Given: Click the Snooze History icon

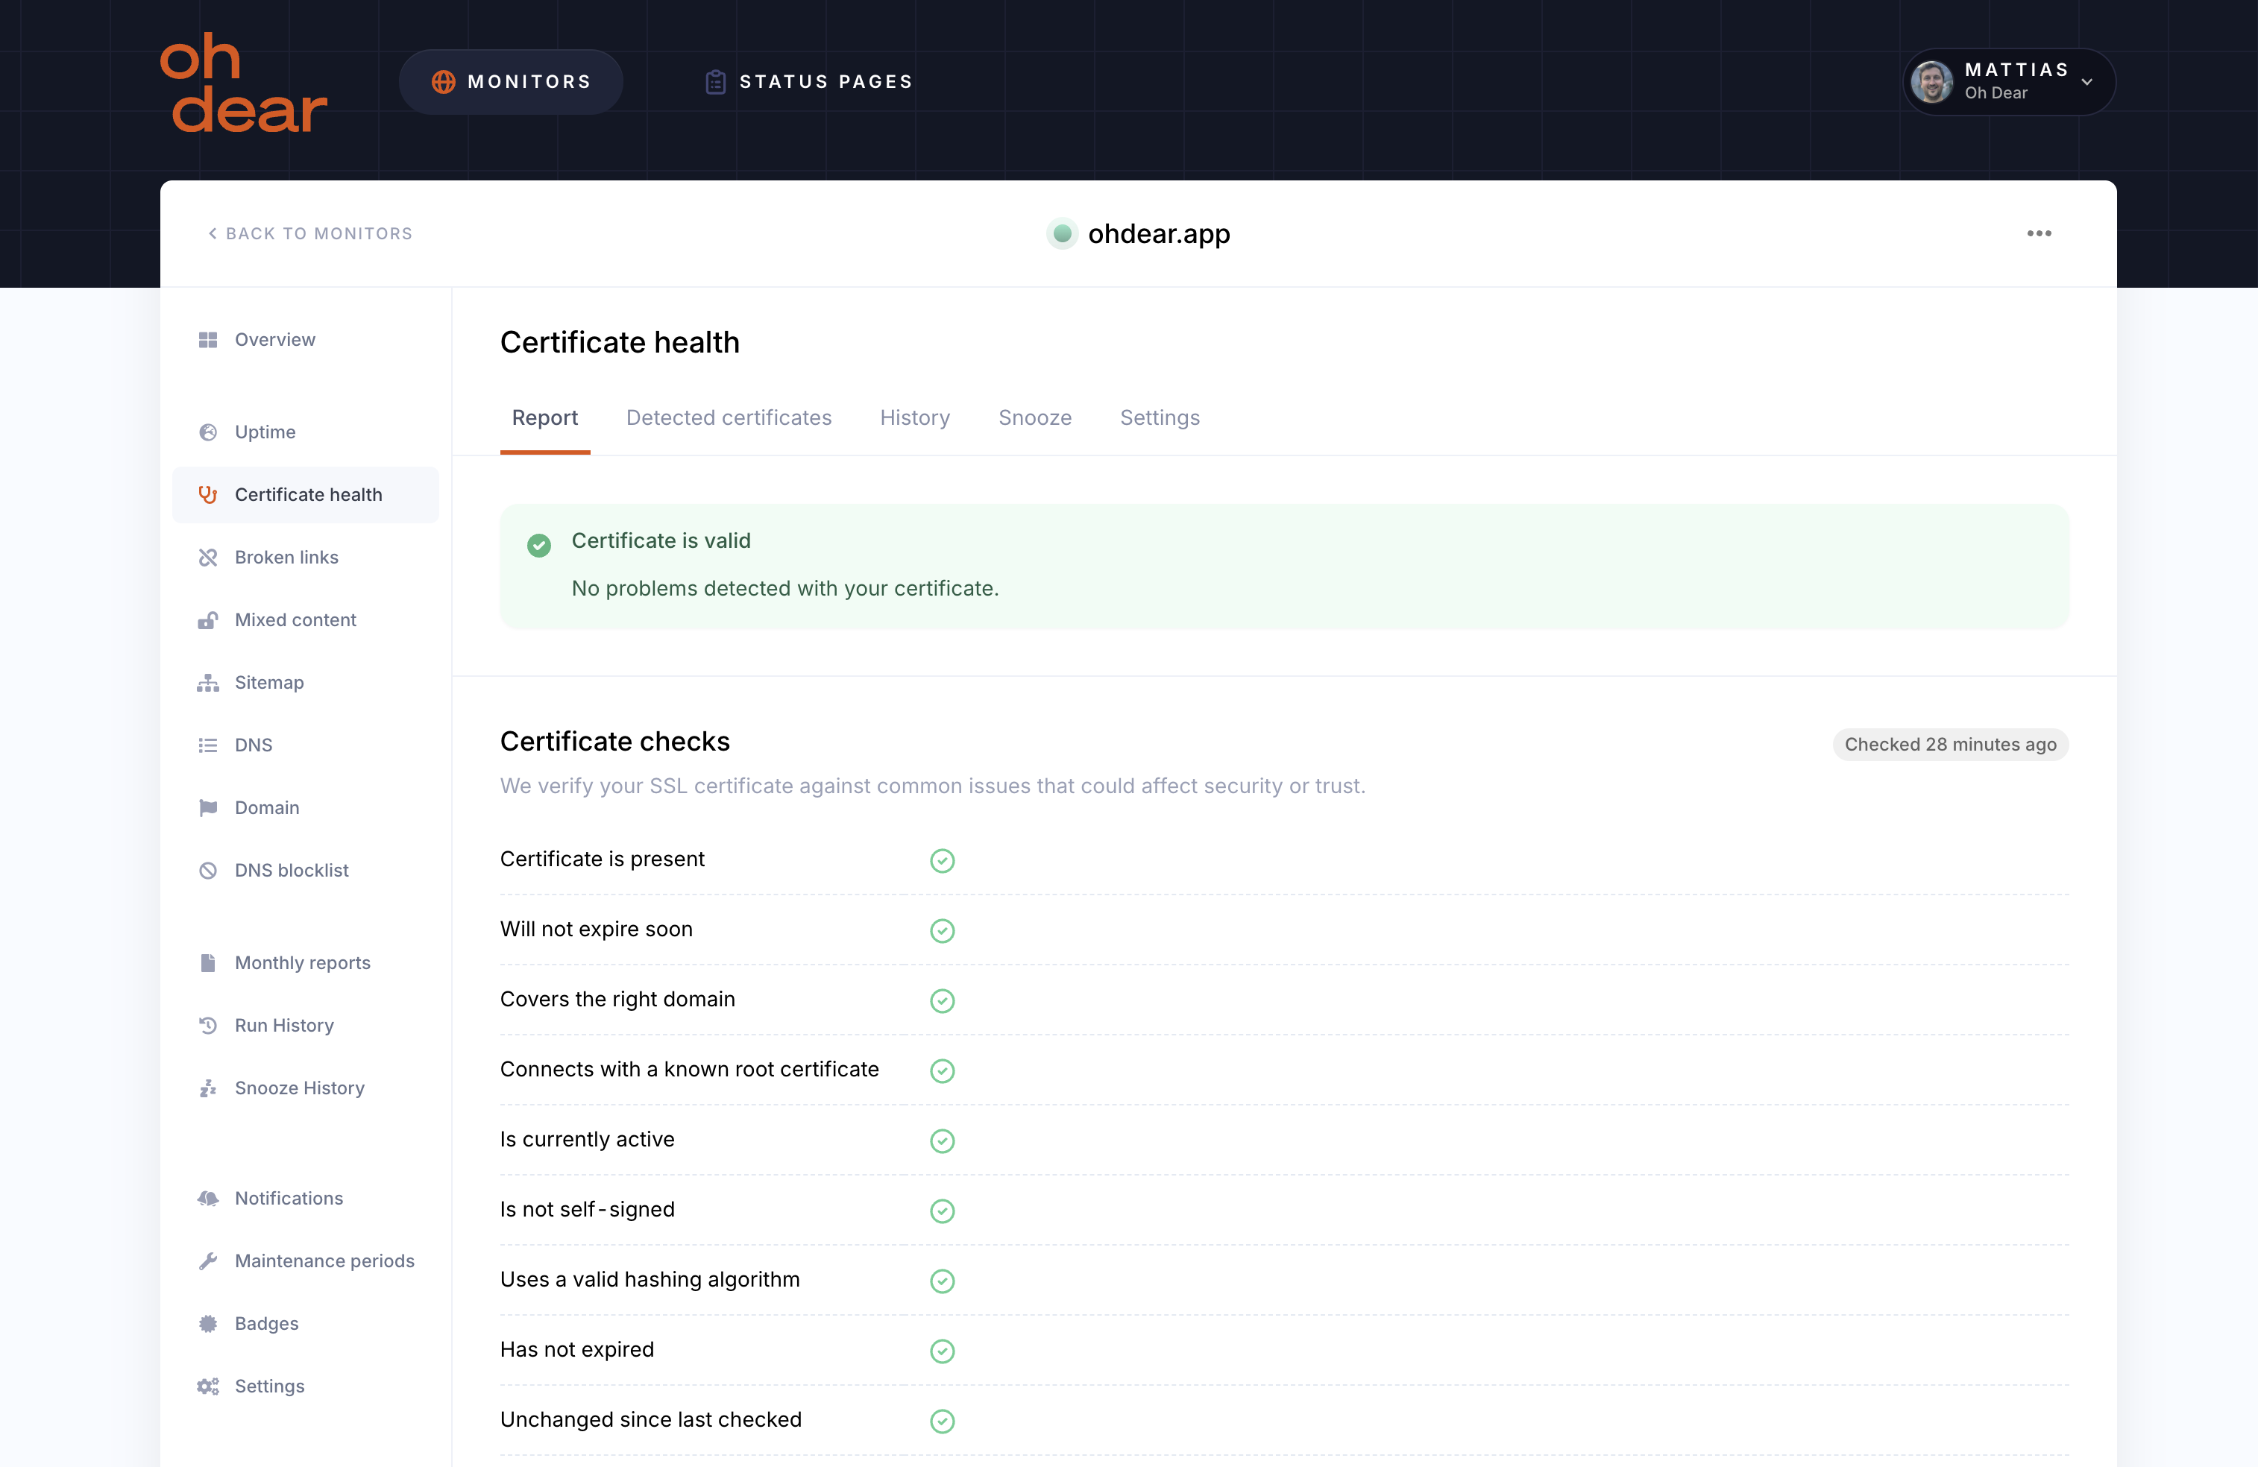Looking at the screenshot, I should (208, 1088).
